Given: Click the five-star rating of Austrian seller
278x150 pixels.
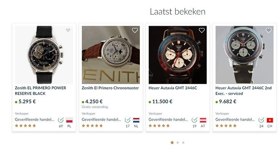Looking at the screenshot, I should tap(159, 126).
